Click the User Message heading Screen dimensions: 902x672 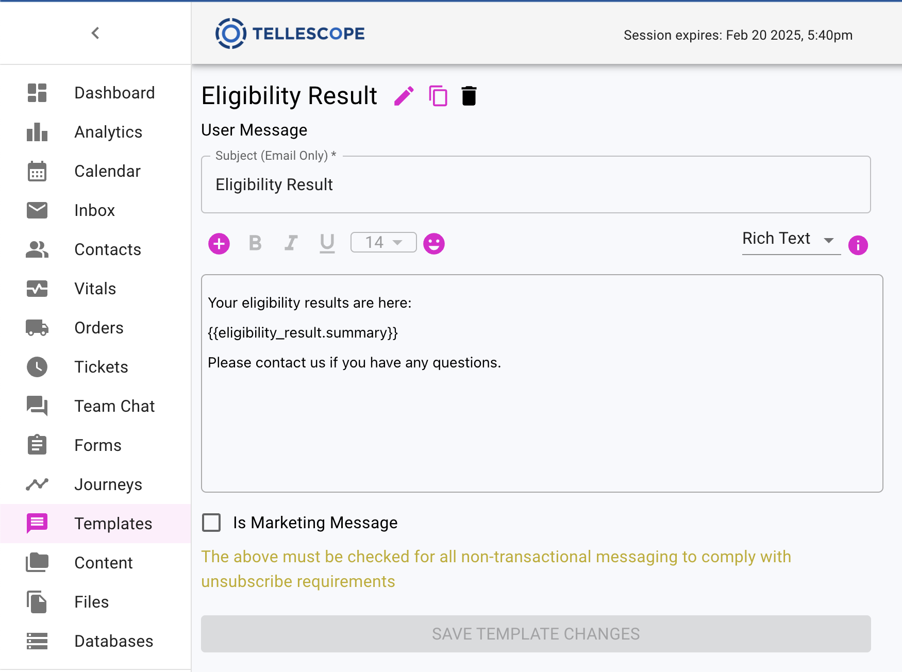point(254,130)
